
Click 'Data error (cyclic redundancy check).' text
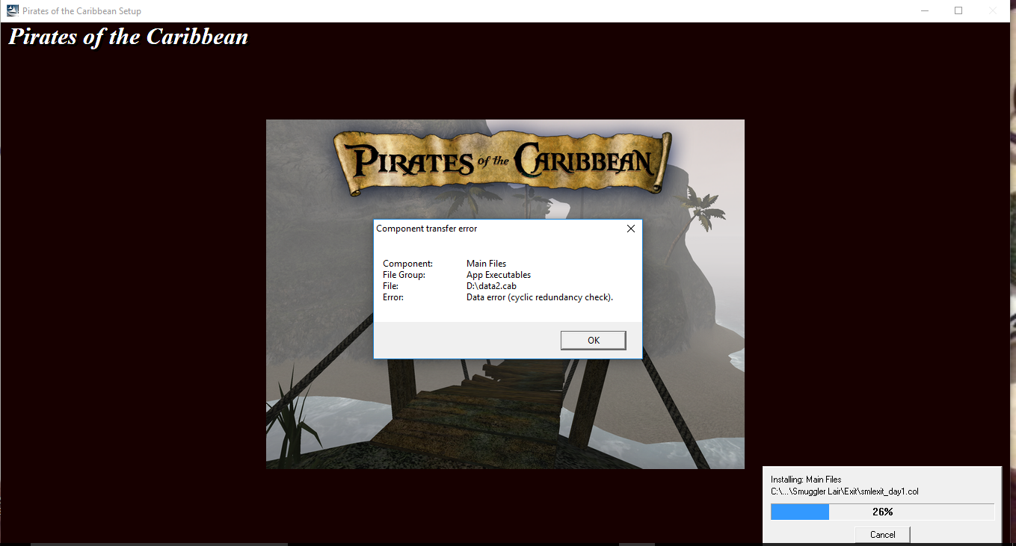[540, 297]
